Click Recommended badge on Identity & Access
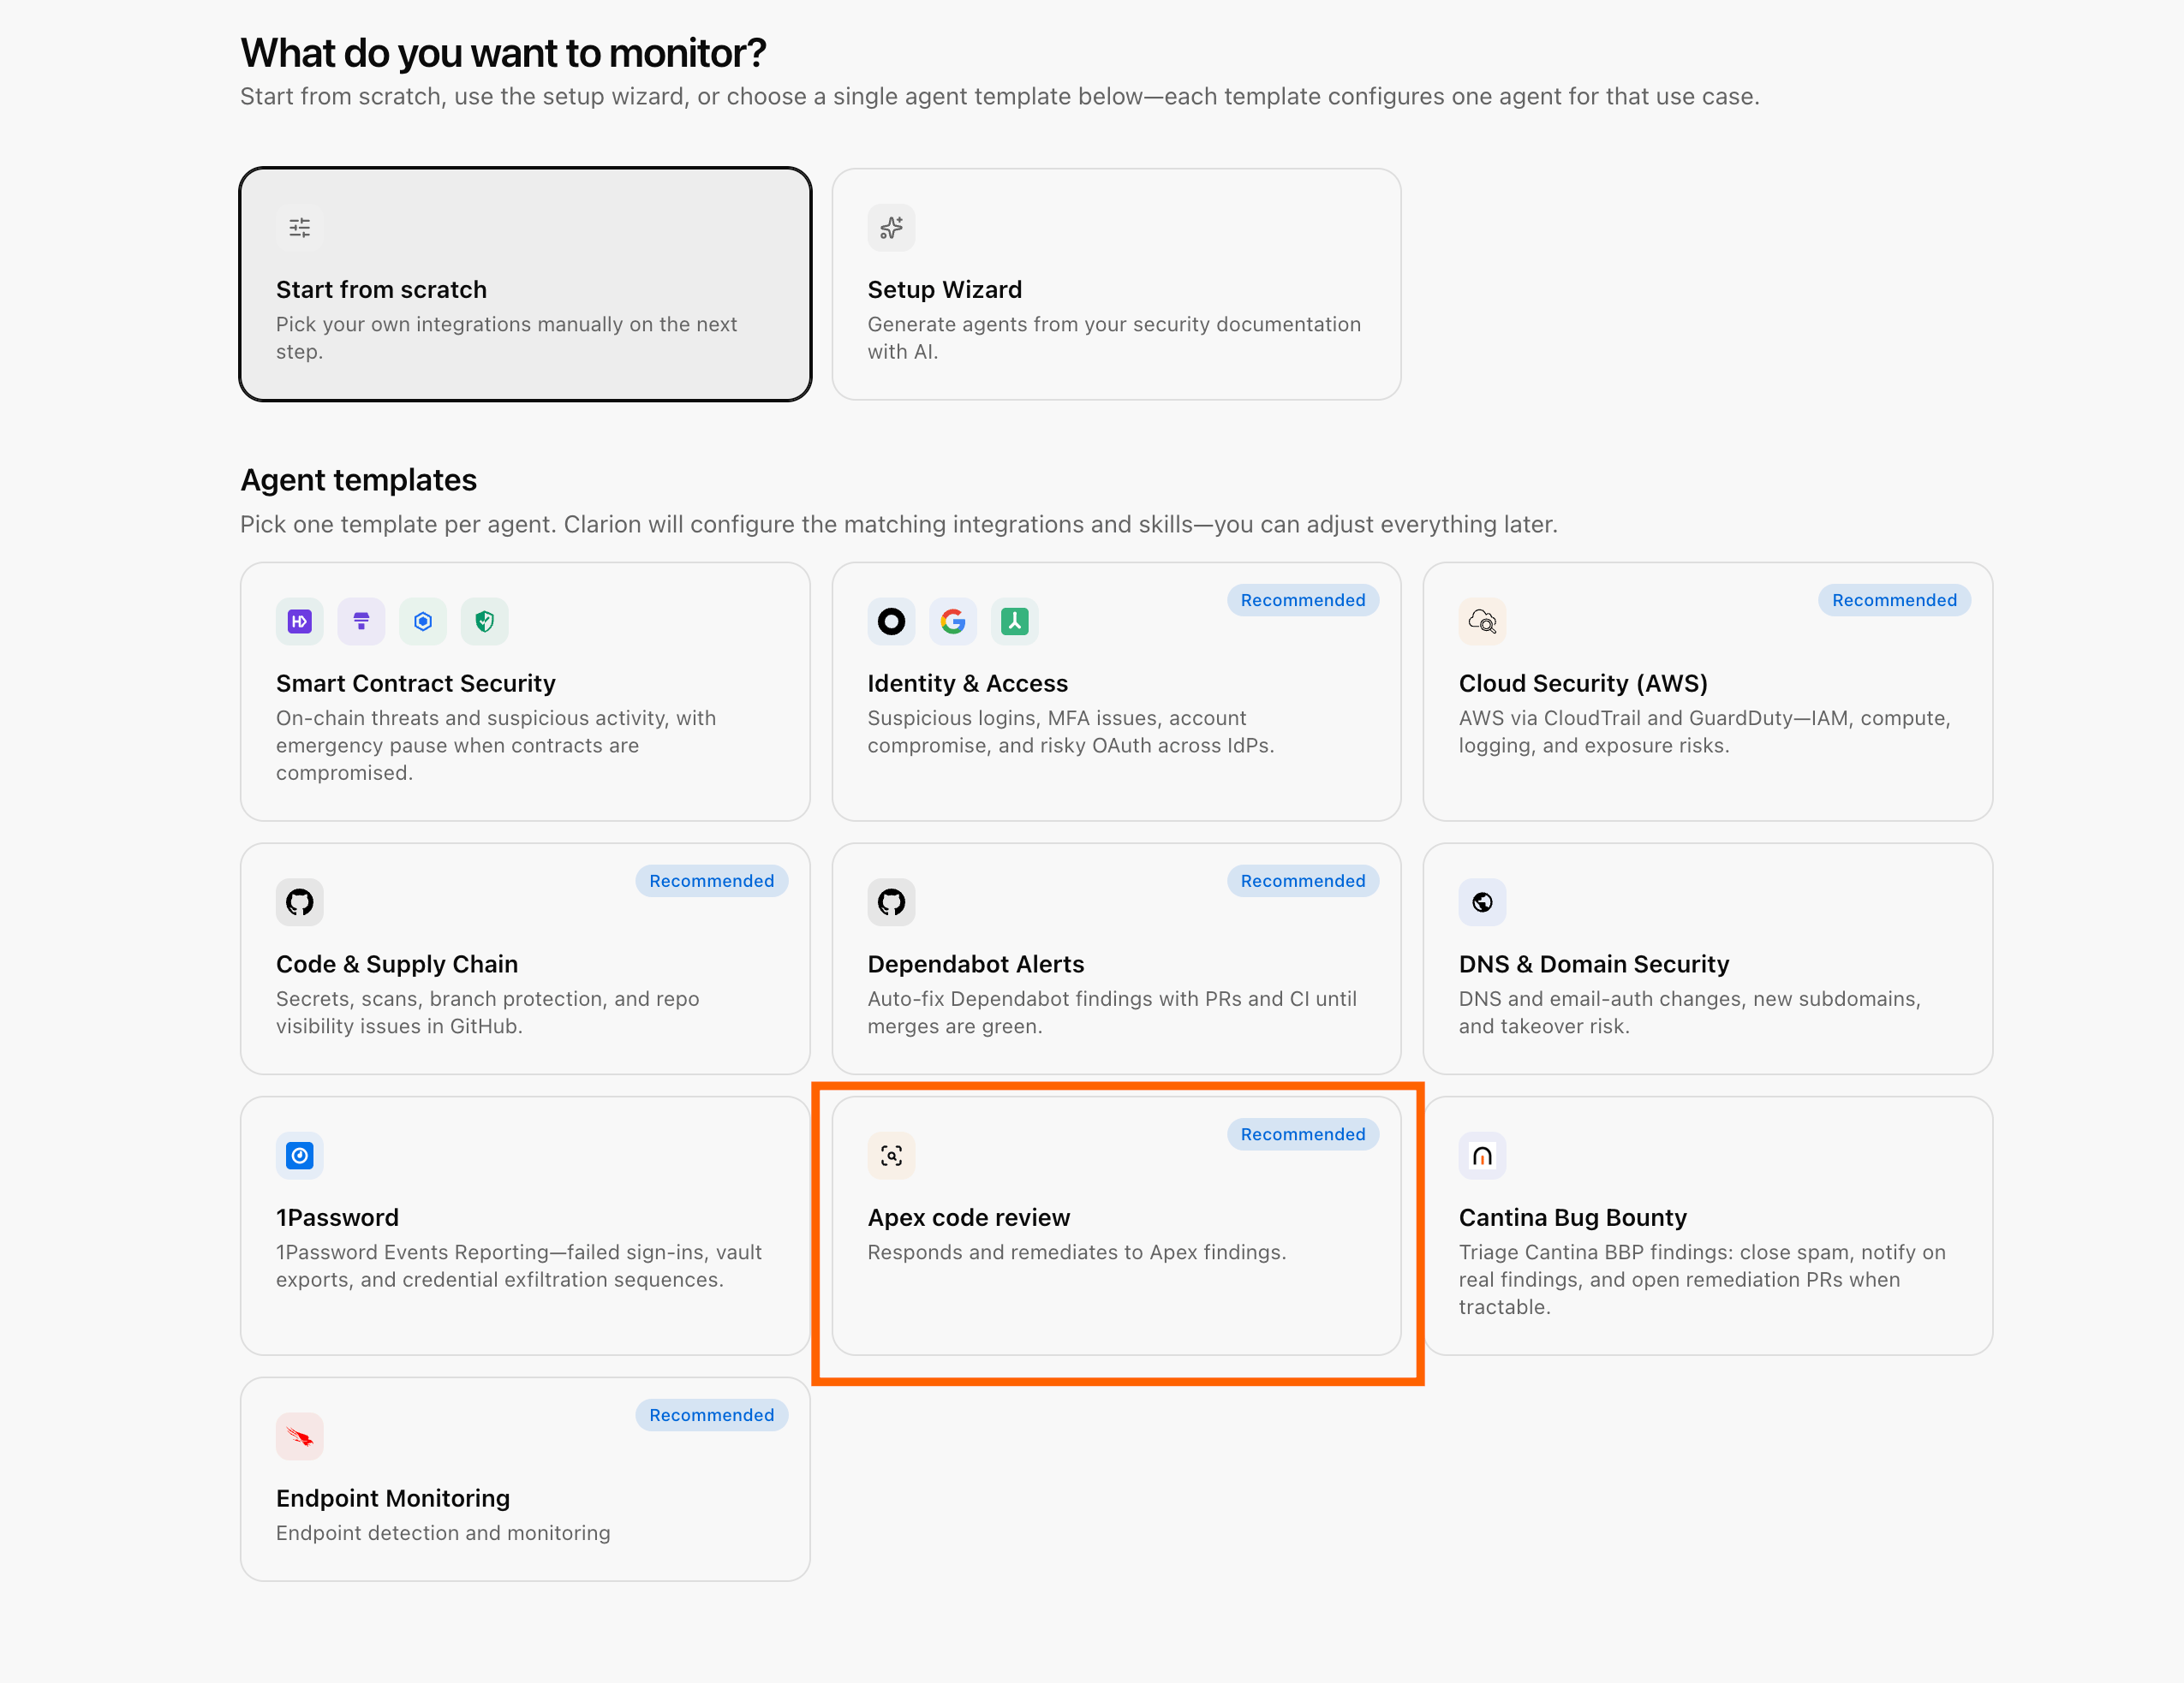Screen dimensions: 2184x1683 (1302, 599)
